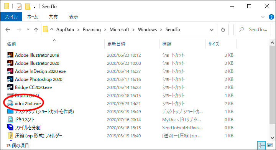
Task: Select the ドキュメント file name
Action: [x=25, y=120]
